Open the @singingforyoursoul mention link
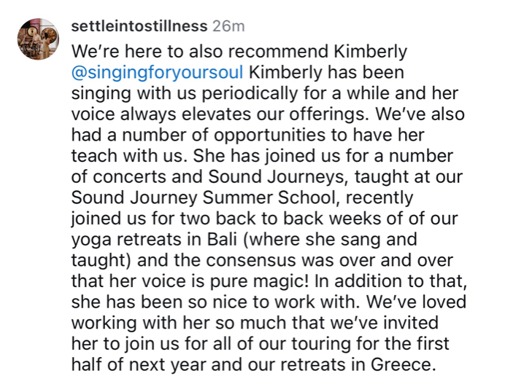The width and height of the screenshot is (505, 392). click(157, 73)
